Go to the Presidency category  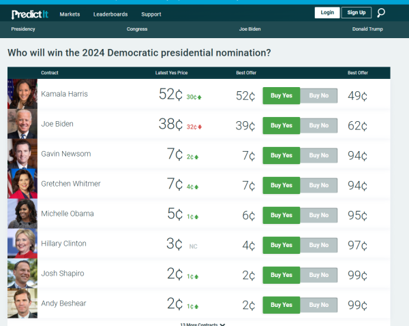(23, 29)
